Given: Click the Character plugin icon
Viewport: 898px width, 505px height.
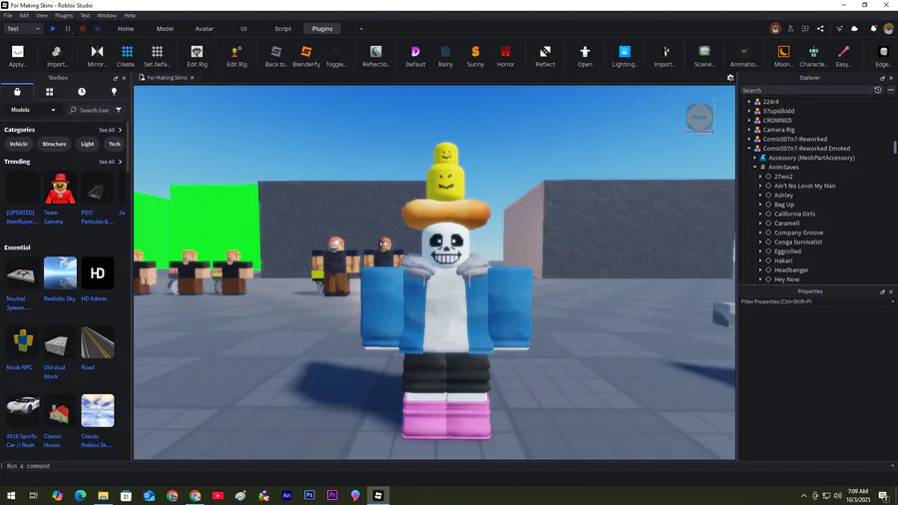Looking at the screenshot, I should pos(813,52).
